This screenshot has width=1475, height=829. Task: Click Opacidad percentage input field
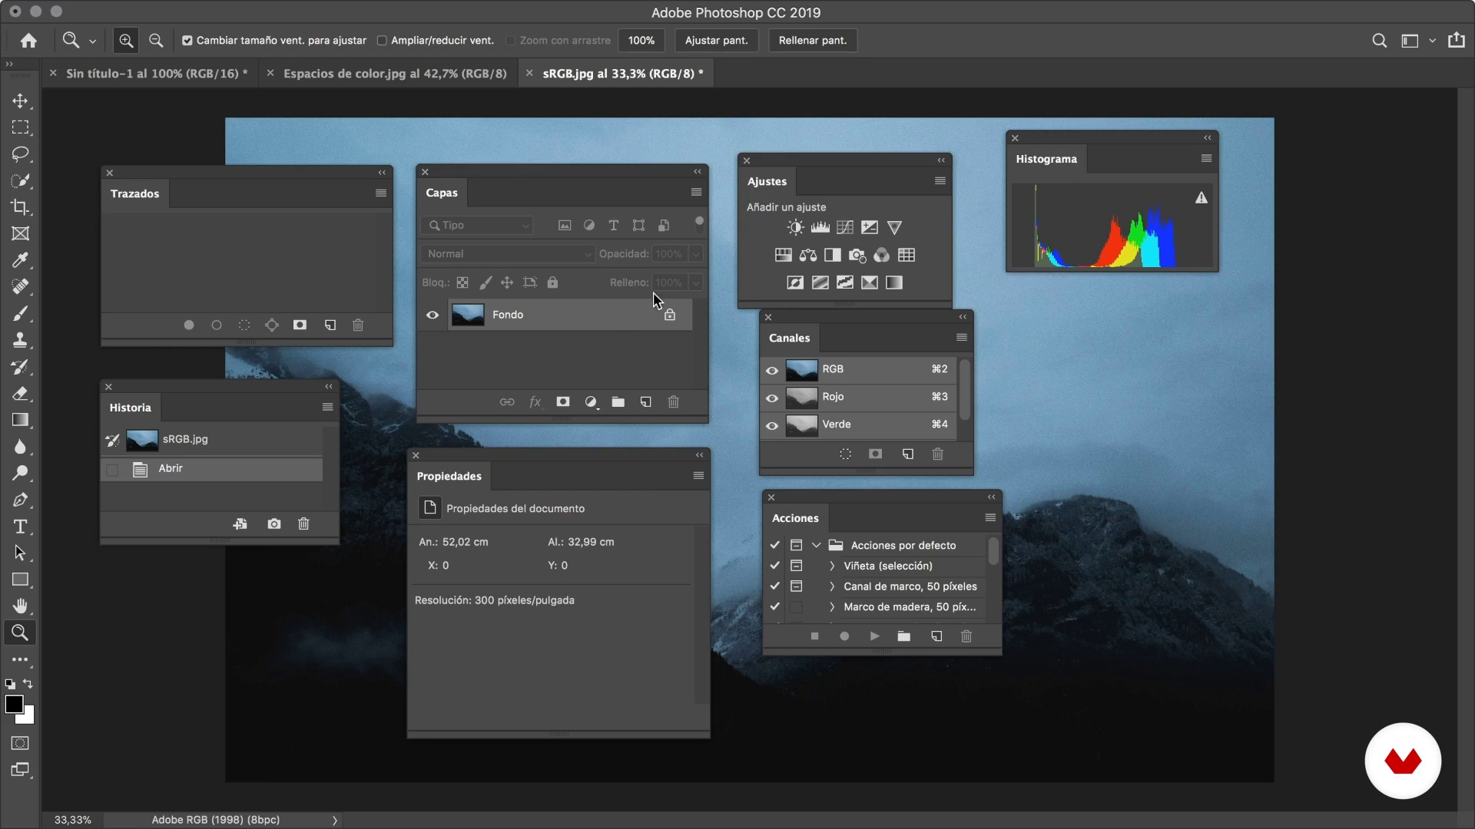click(x=668, y=253)
